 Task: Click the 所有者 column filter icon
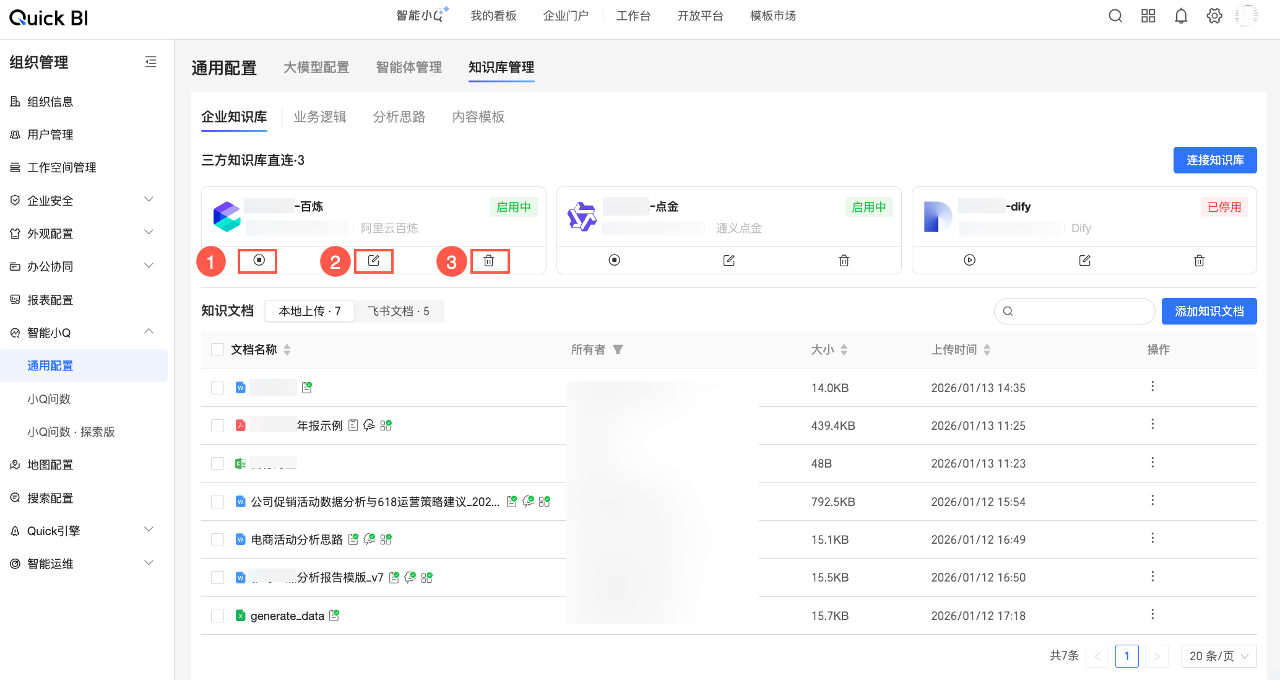pos(618,350)
